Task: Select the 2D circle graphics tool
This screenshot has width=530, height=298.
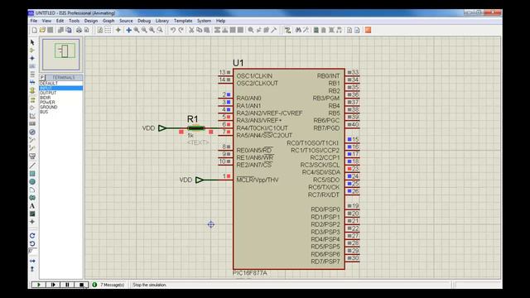Action: click(x=32, y=182)
